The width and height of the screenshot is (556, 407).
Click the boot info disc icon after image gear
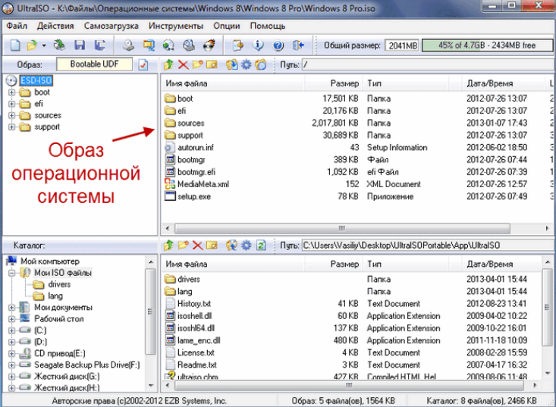(261, 65)
